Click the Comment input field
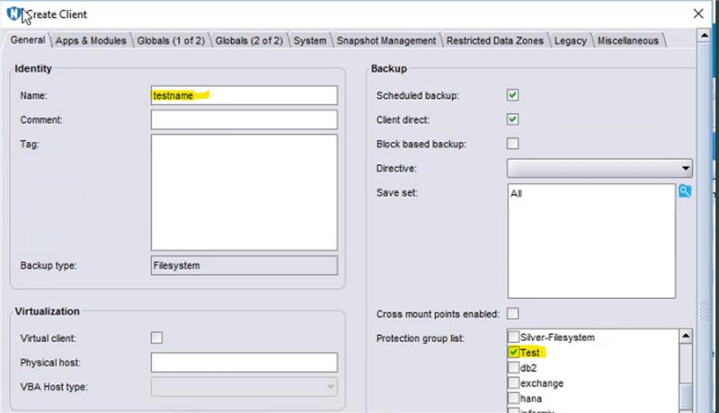Viewport: 719px width, 413px height. (244, 119)
